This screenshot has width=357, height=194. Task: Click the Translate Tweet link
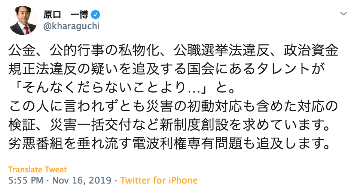[37, 169]
